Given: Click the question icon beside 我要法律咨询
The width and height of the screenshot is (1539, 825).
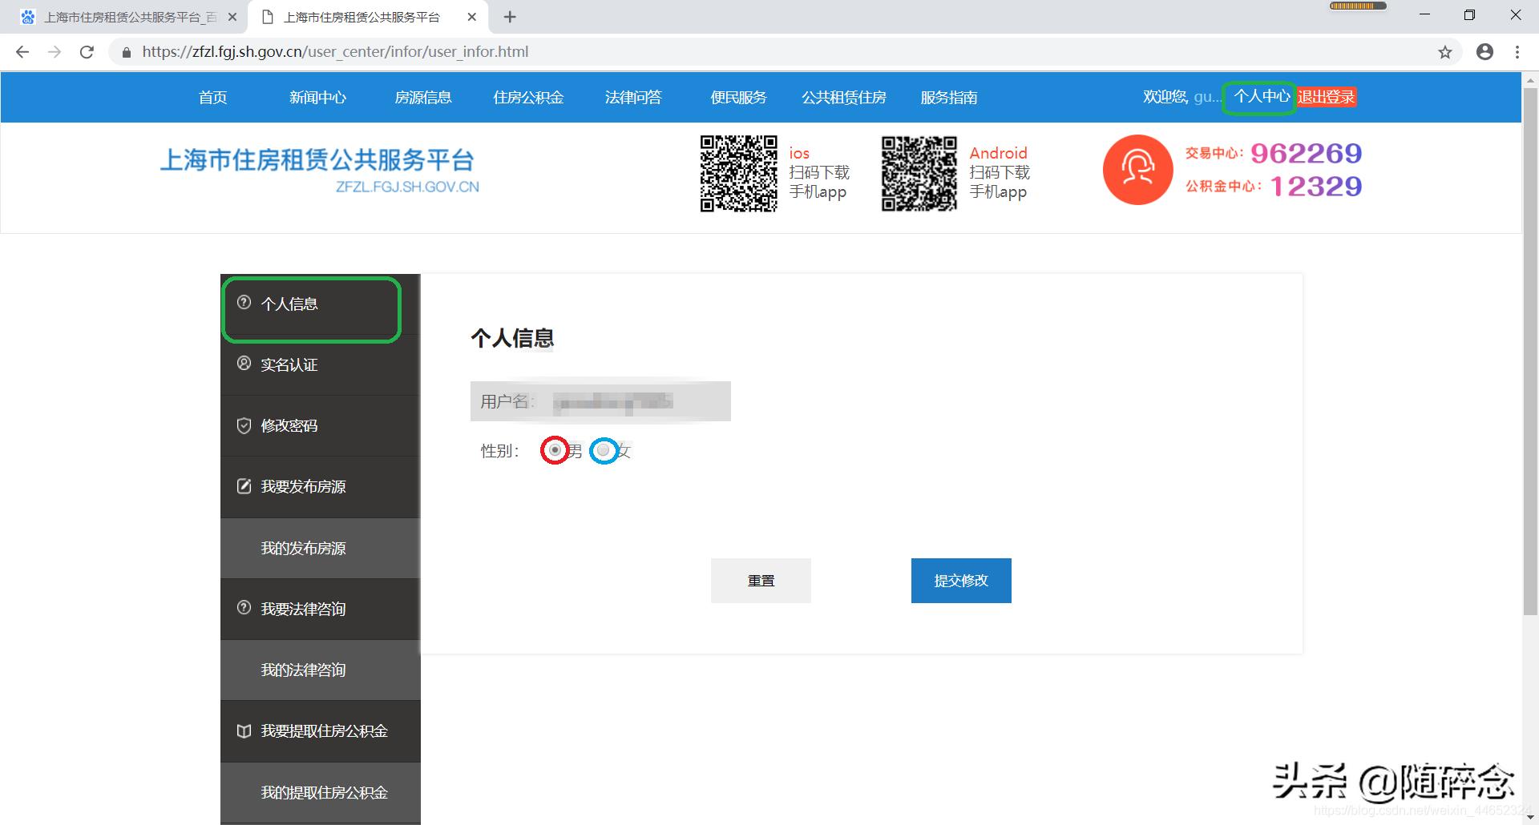Looking at the screenshot, I should [244, 608].
